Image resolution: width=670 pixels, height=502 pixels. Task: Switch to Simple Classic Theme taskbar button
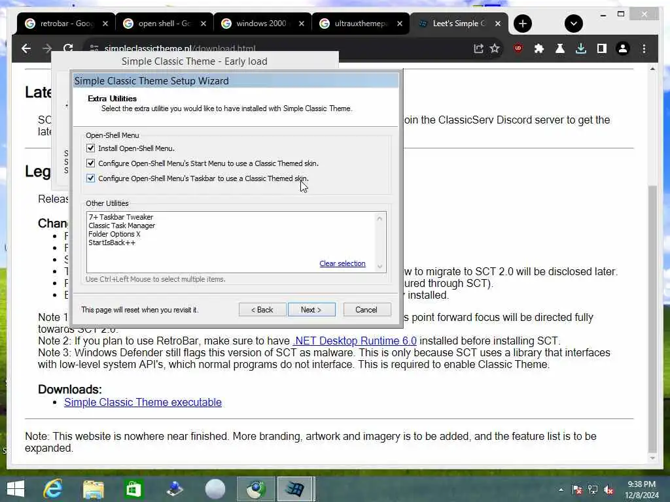[x=296, y=489]
